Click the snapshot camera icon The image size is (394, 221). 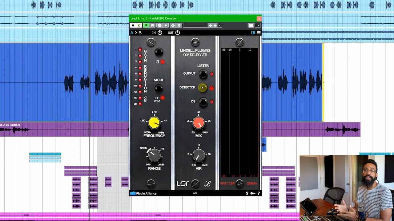[251, 25]
